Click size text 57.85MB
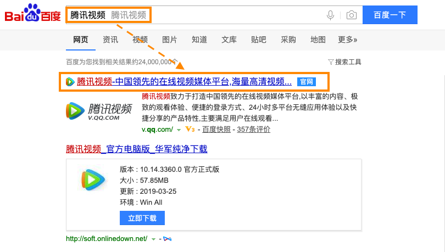This screenshot has height=252, width=445. 154,181
